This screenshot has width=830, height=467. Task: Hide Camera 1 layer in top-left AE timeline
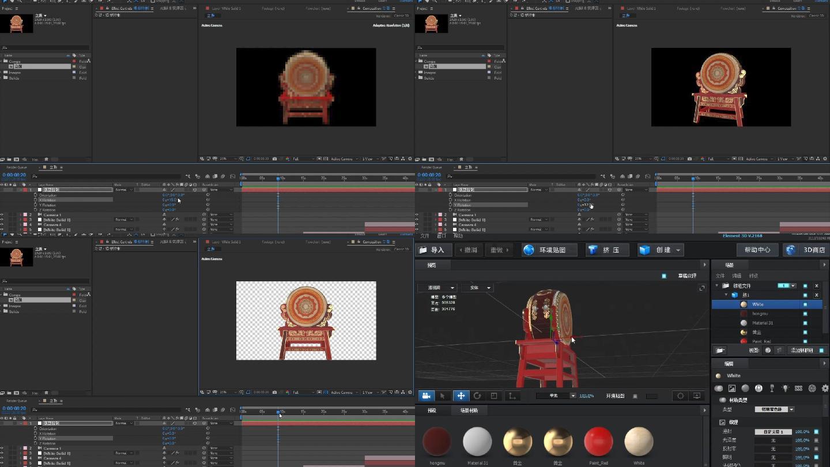[x=2, y=215]
